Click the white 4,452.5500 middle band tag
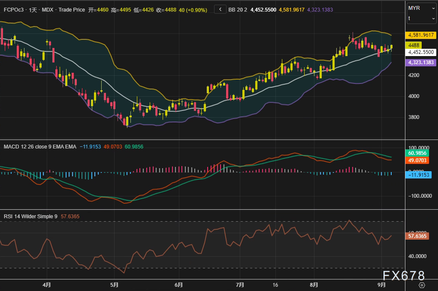The image size is (438, 291). coord(421,52)
